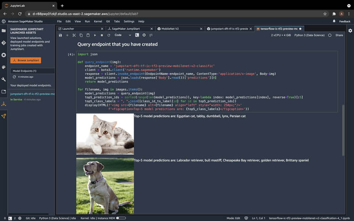Viewport: 354px width, 221px height.
Task: Open the Chrome tab search dropdown arrow
Action: pyautogui.click(x=349, y=6)
